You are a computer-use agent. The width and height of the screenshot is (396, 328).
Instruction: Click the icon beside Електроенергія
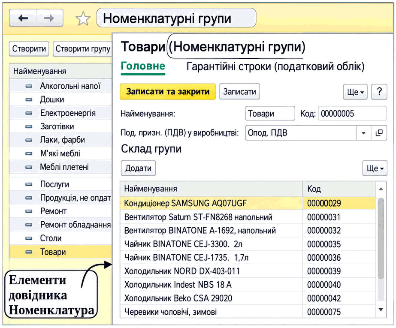pos(29,113)
